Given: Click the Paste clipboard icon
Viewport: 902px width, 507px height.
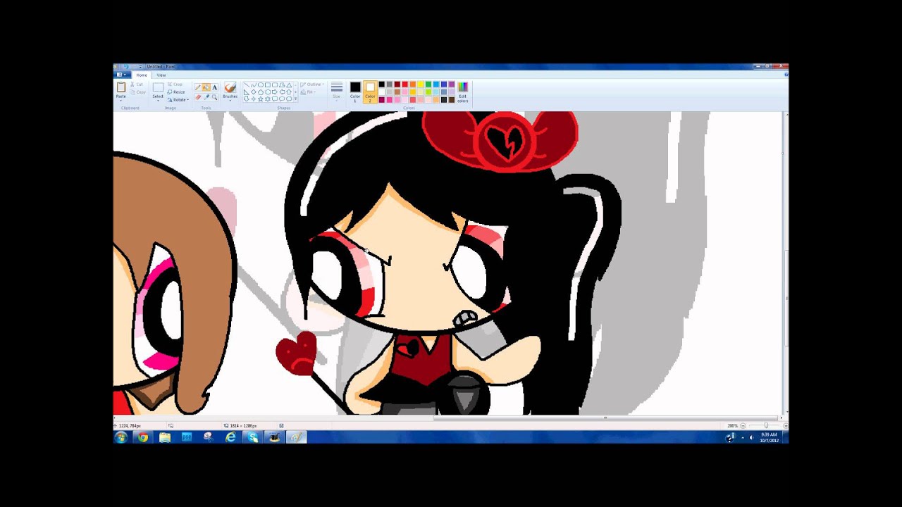Looking at the screenshot, I should pos(121,87).
